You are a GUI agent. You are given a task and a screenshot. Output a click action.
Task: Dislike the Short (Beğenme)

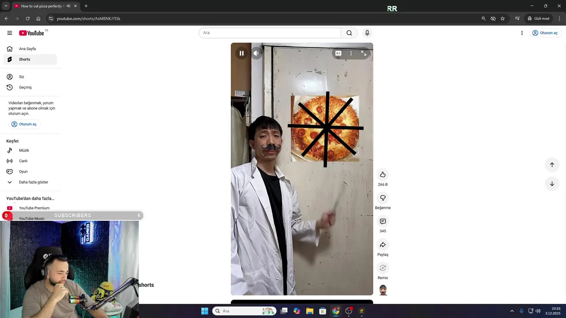tap(383, 198)
